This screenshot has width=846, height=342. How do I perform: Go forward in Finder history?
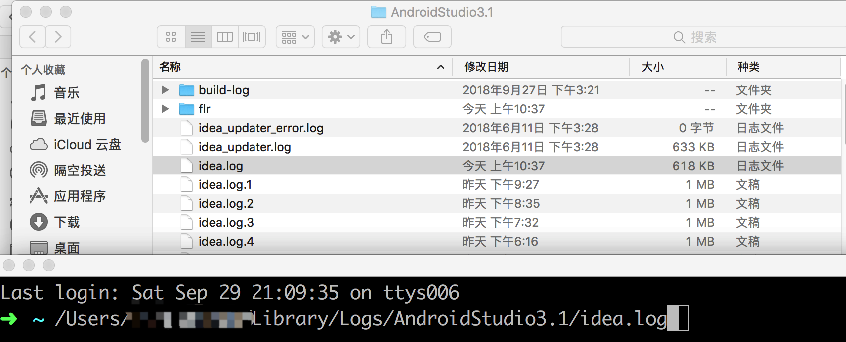(58, 37)
